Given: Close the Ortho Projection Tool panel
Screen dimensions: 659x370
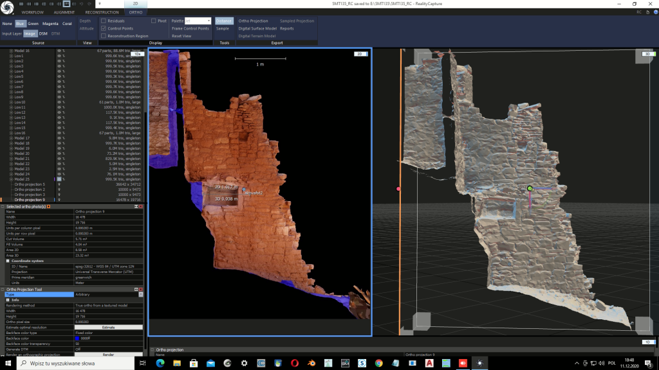Looking at the screenshot, I should pyautogui.click(x=141, y=290).
